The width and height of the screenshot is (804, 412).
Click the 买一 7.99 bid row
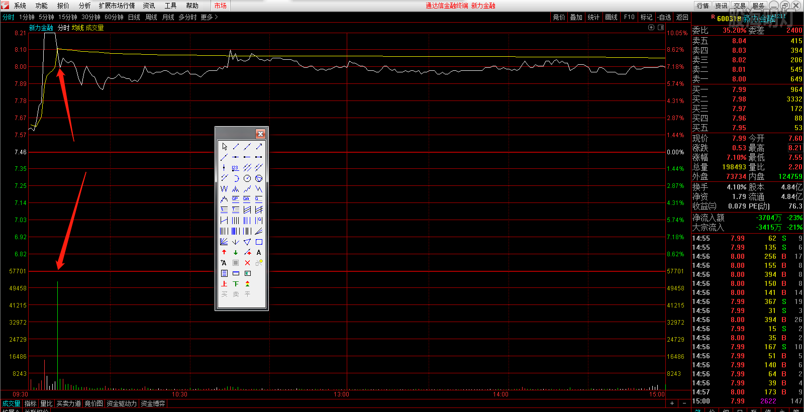(x=747, y=89)
